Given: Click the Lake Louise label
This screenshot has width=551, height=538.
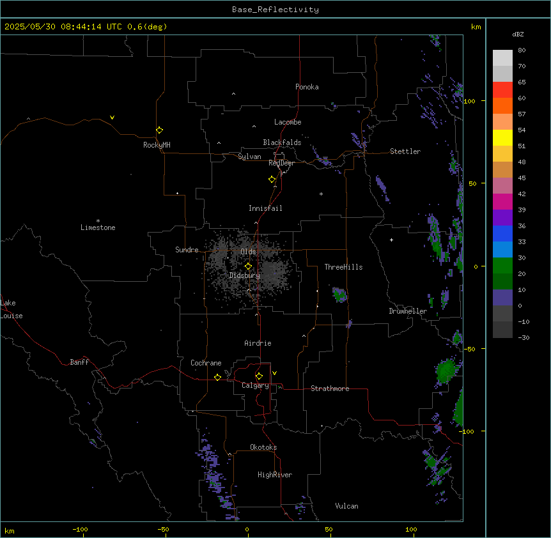Looking at the screenshot, I should (12, 309).
